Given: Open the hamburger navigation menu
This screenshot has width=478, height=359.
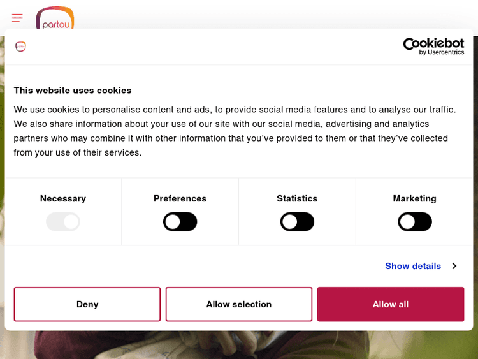Looking at the screenshot, I should [17, 18].
